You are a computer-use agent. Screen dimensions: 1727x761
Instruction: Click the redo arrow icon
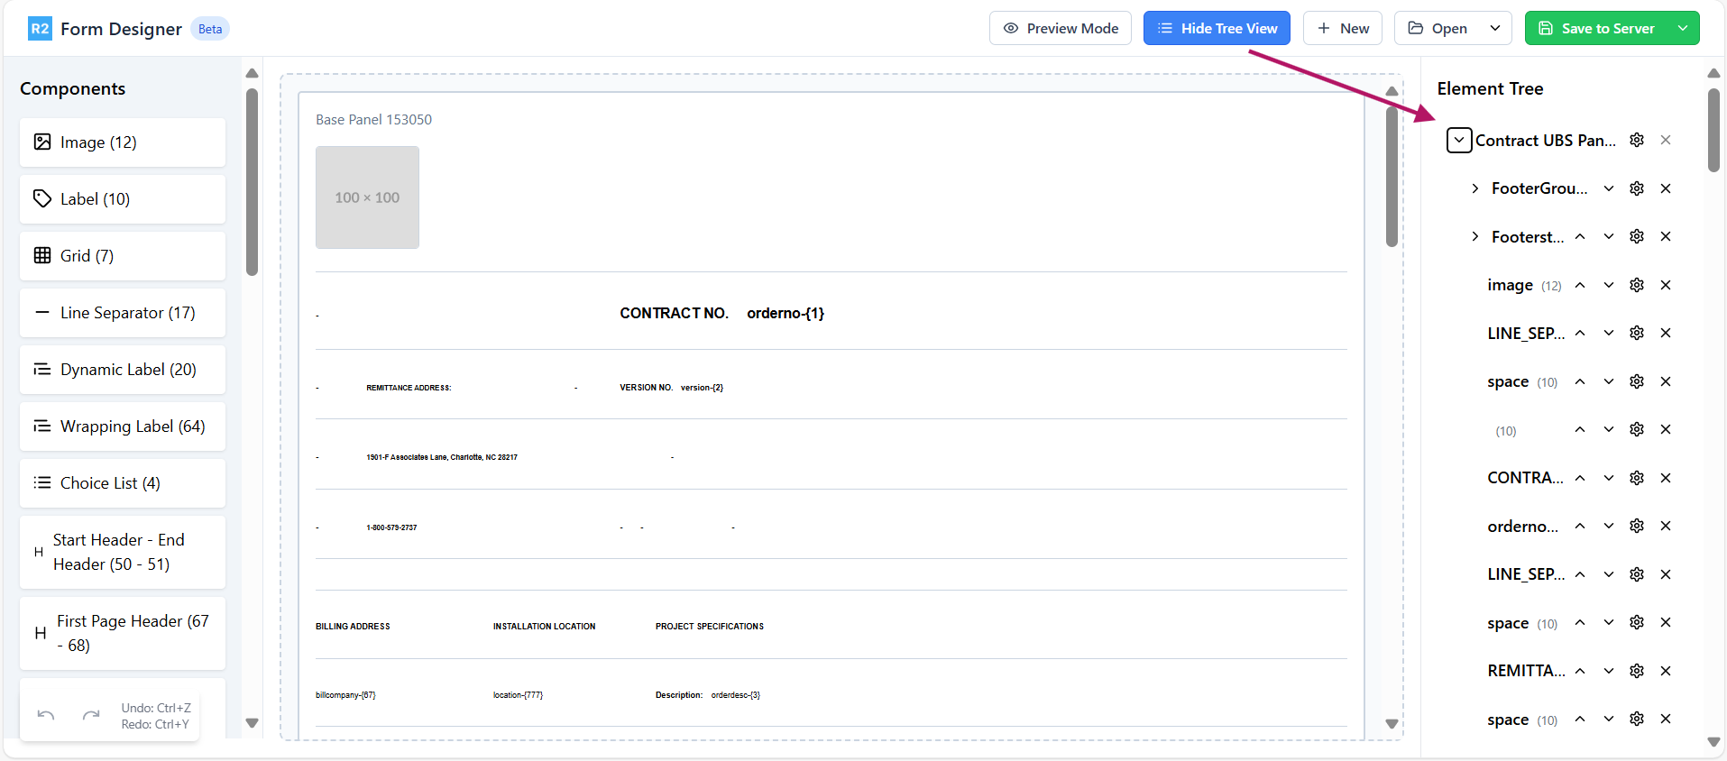tap(91, 716)
